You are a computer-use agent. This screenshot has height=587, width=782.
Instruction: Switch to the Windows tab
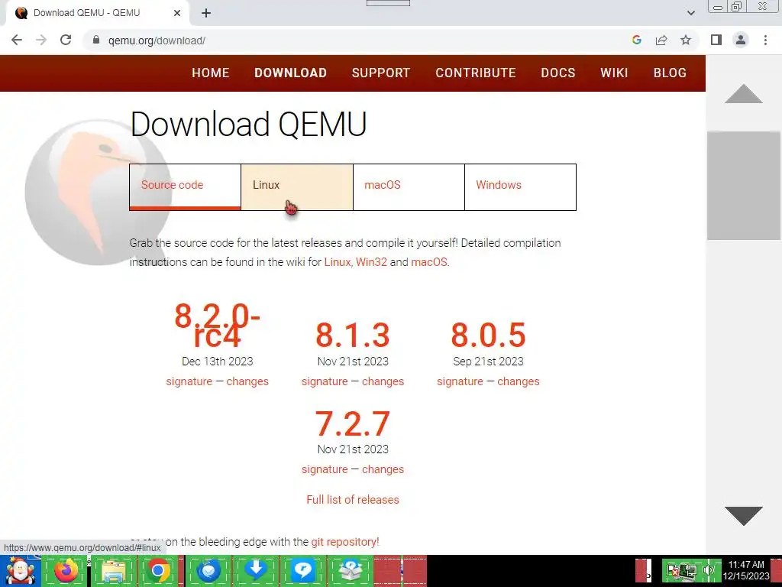(520, 186)
